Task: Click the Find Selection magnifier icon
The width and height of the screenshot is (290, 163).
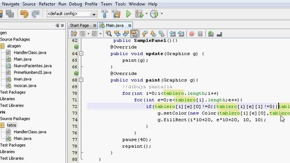Action: point(109,34)
